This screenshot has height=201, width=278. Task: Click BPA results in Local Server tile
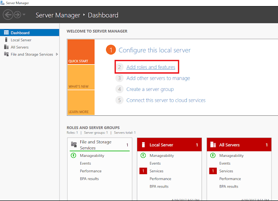[x=159, y=187]
